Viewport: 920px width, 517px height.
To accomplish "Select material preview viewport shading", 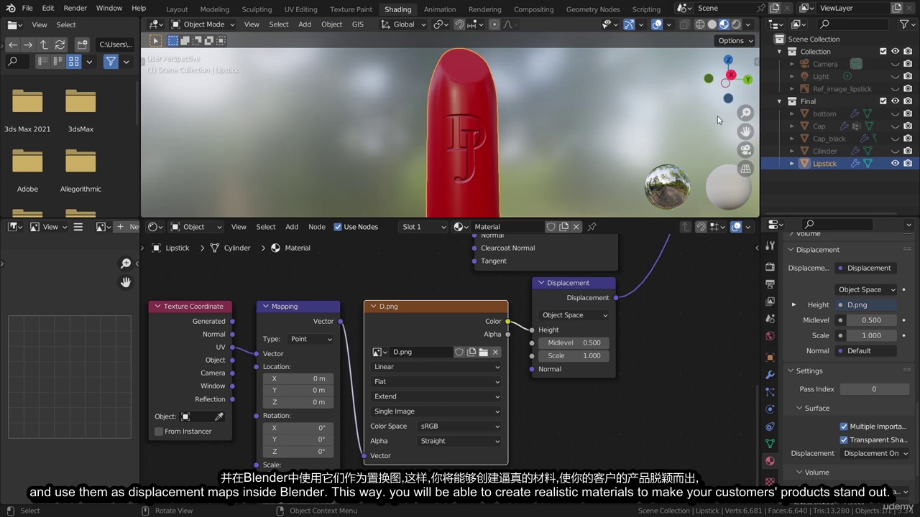I will click(724, 24).
